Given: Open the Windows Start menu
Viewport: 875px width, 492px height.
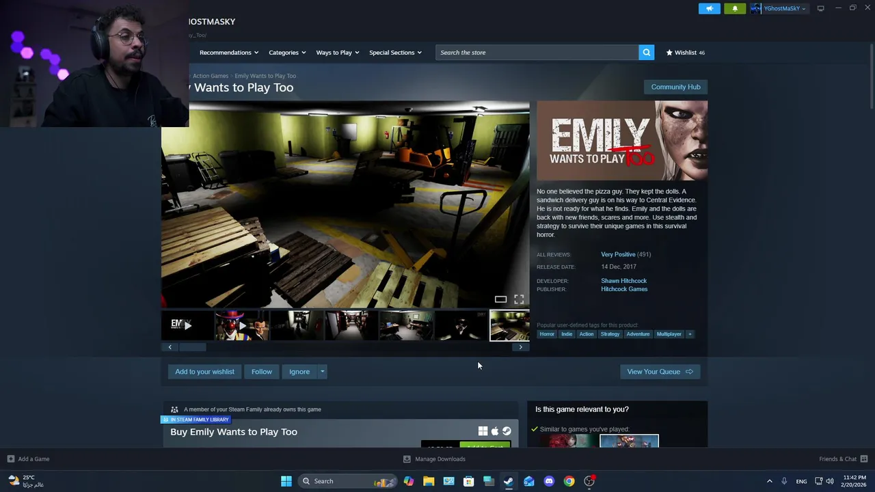Looking at the screenshot, I should tap(286, 481).
